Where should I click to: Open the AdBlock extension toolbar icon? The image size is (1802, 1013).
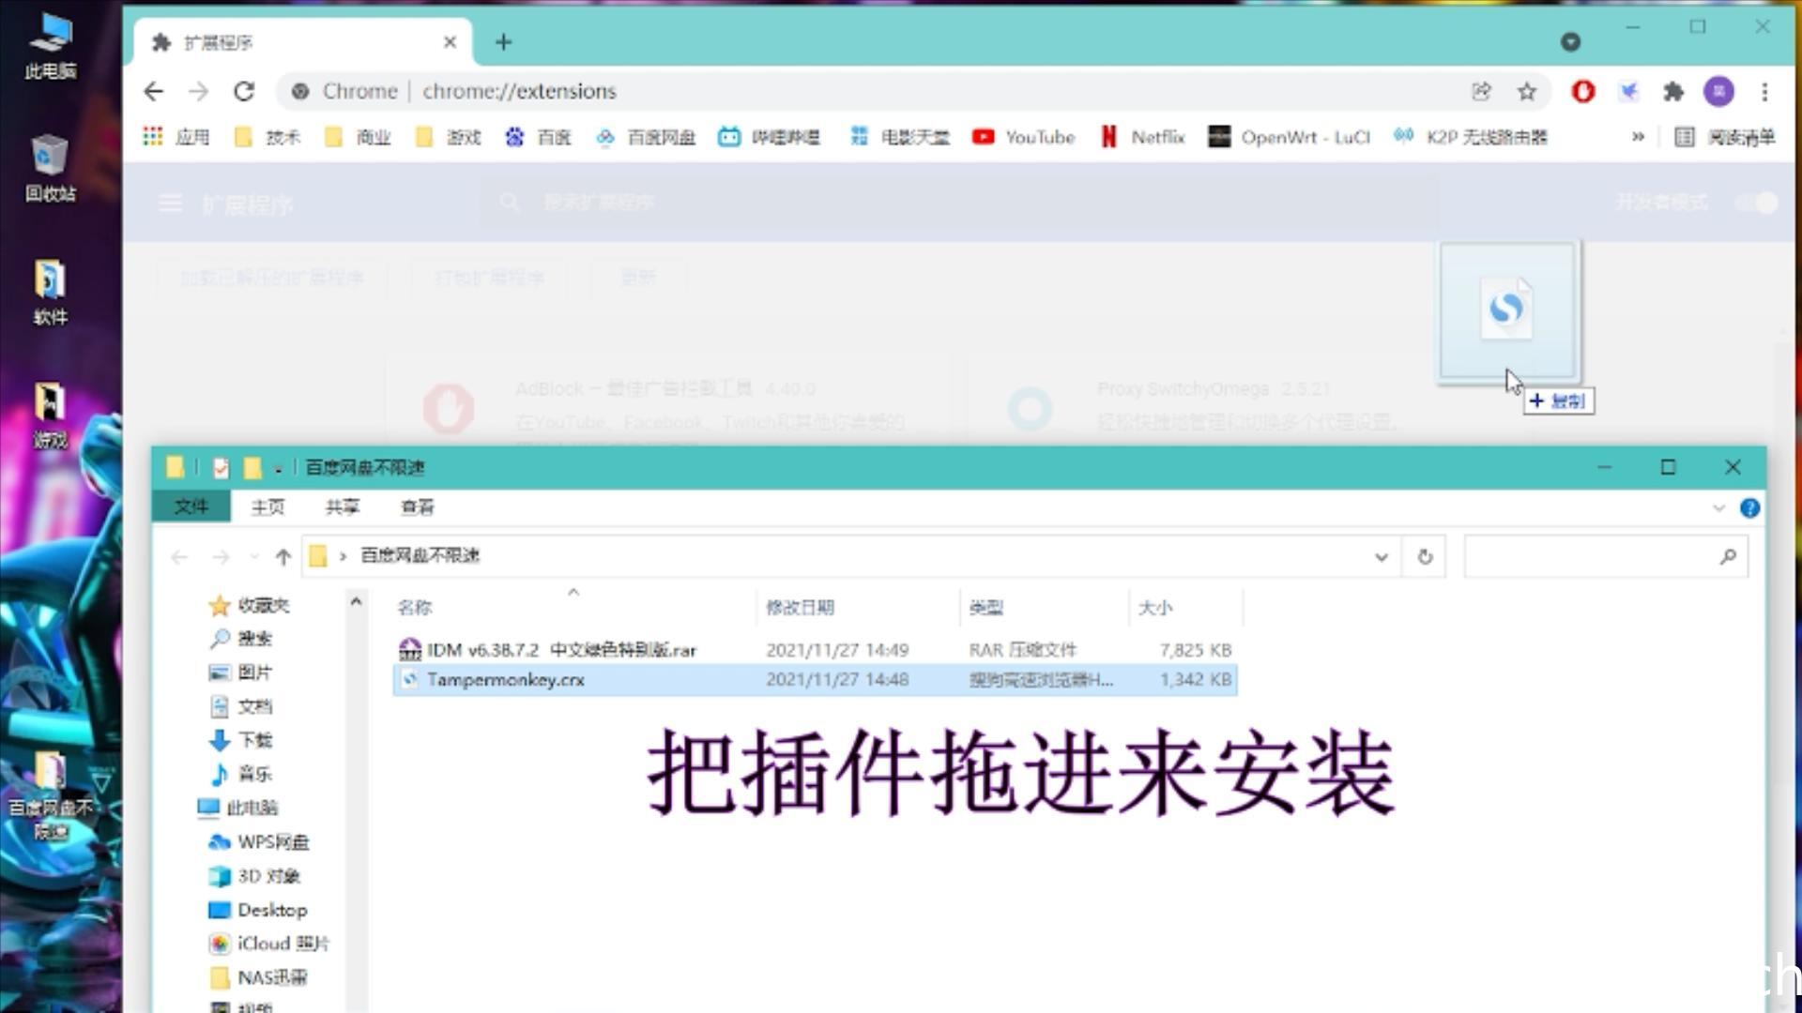tap(1583, 91)
